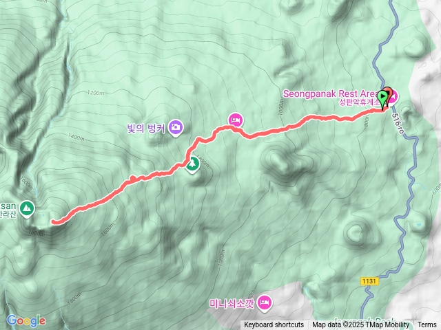This screenshot has height=330, width=441.
Task: Open the Terms link
Action: click(427, 324)
